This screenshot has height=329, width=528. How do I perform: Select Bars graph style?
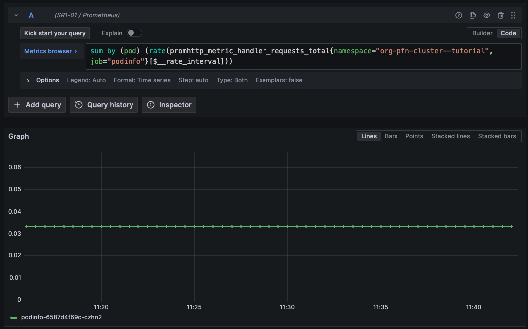pyautogui.click(x=391, y=136)
